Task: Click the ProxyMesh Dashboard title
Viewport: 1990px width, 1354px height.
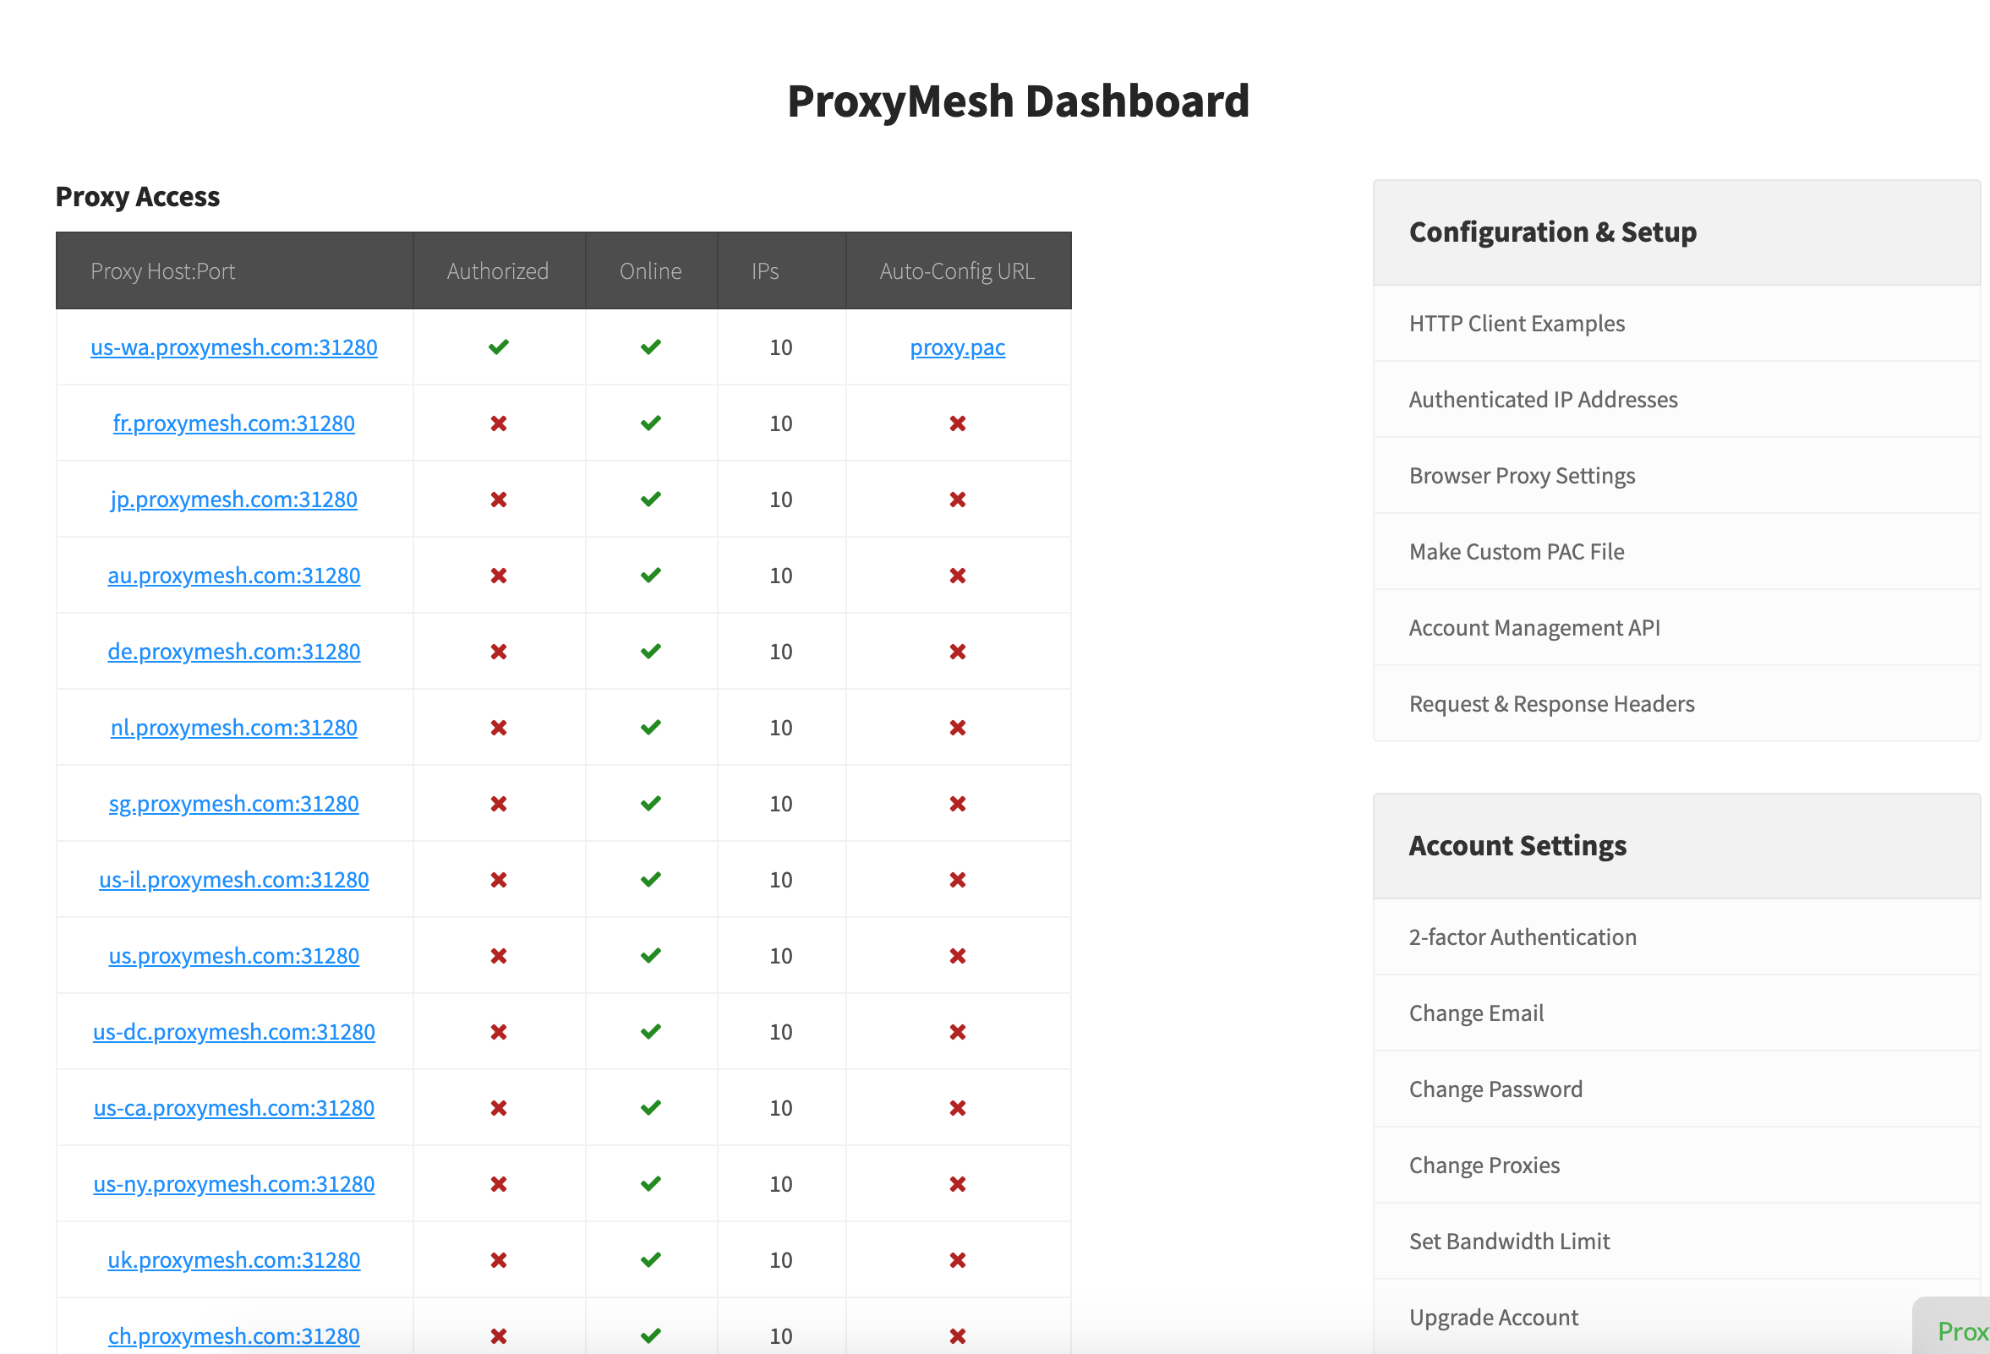Action: coord(1018,101)
